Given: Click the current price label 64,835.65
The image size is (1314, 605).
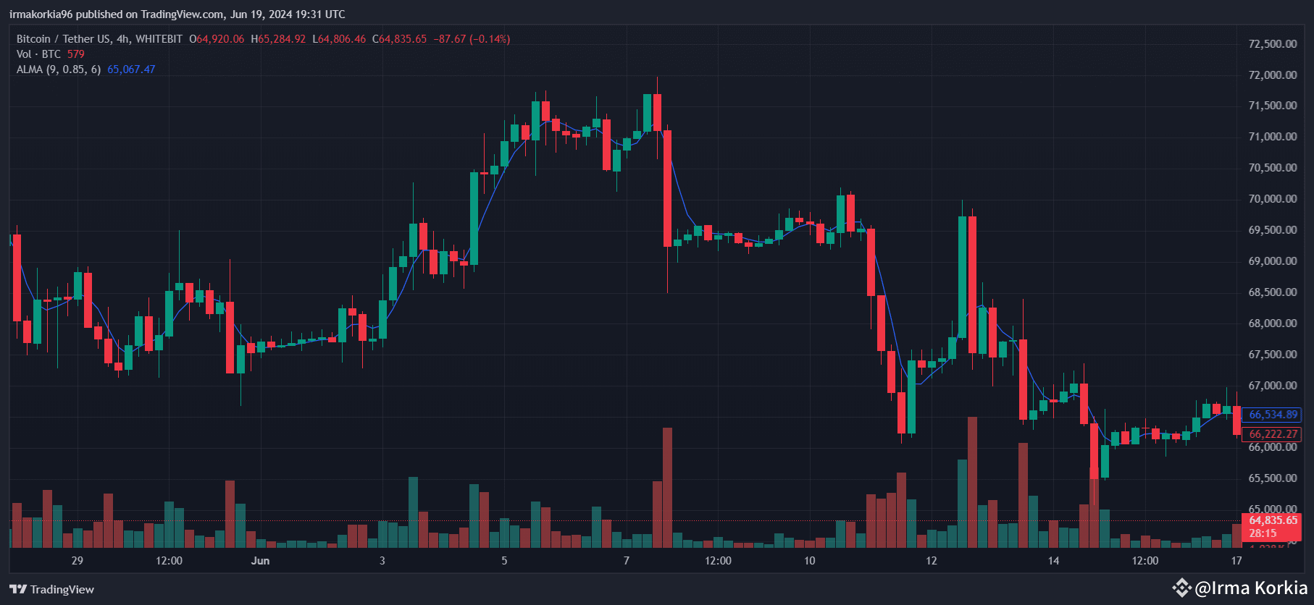Looking at the screenshot, I should [x=1273, y=520].
